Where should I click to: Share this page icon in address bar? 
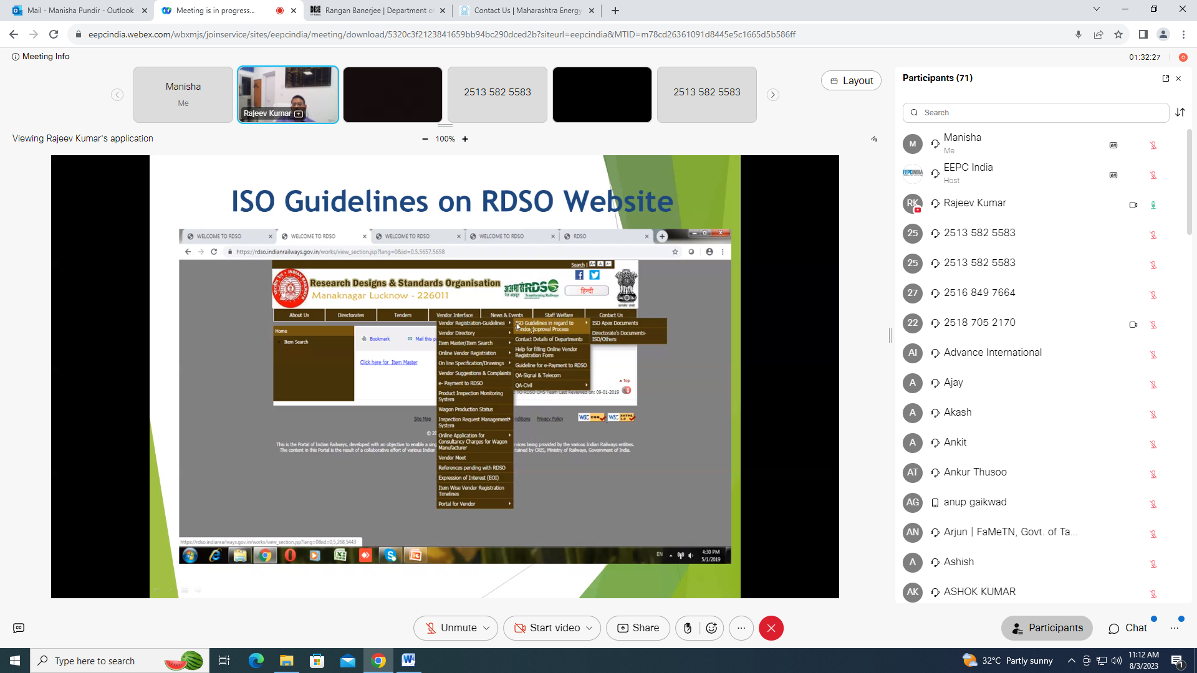(1098, 34)
